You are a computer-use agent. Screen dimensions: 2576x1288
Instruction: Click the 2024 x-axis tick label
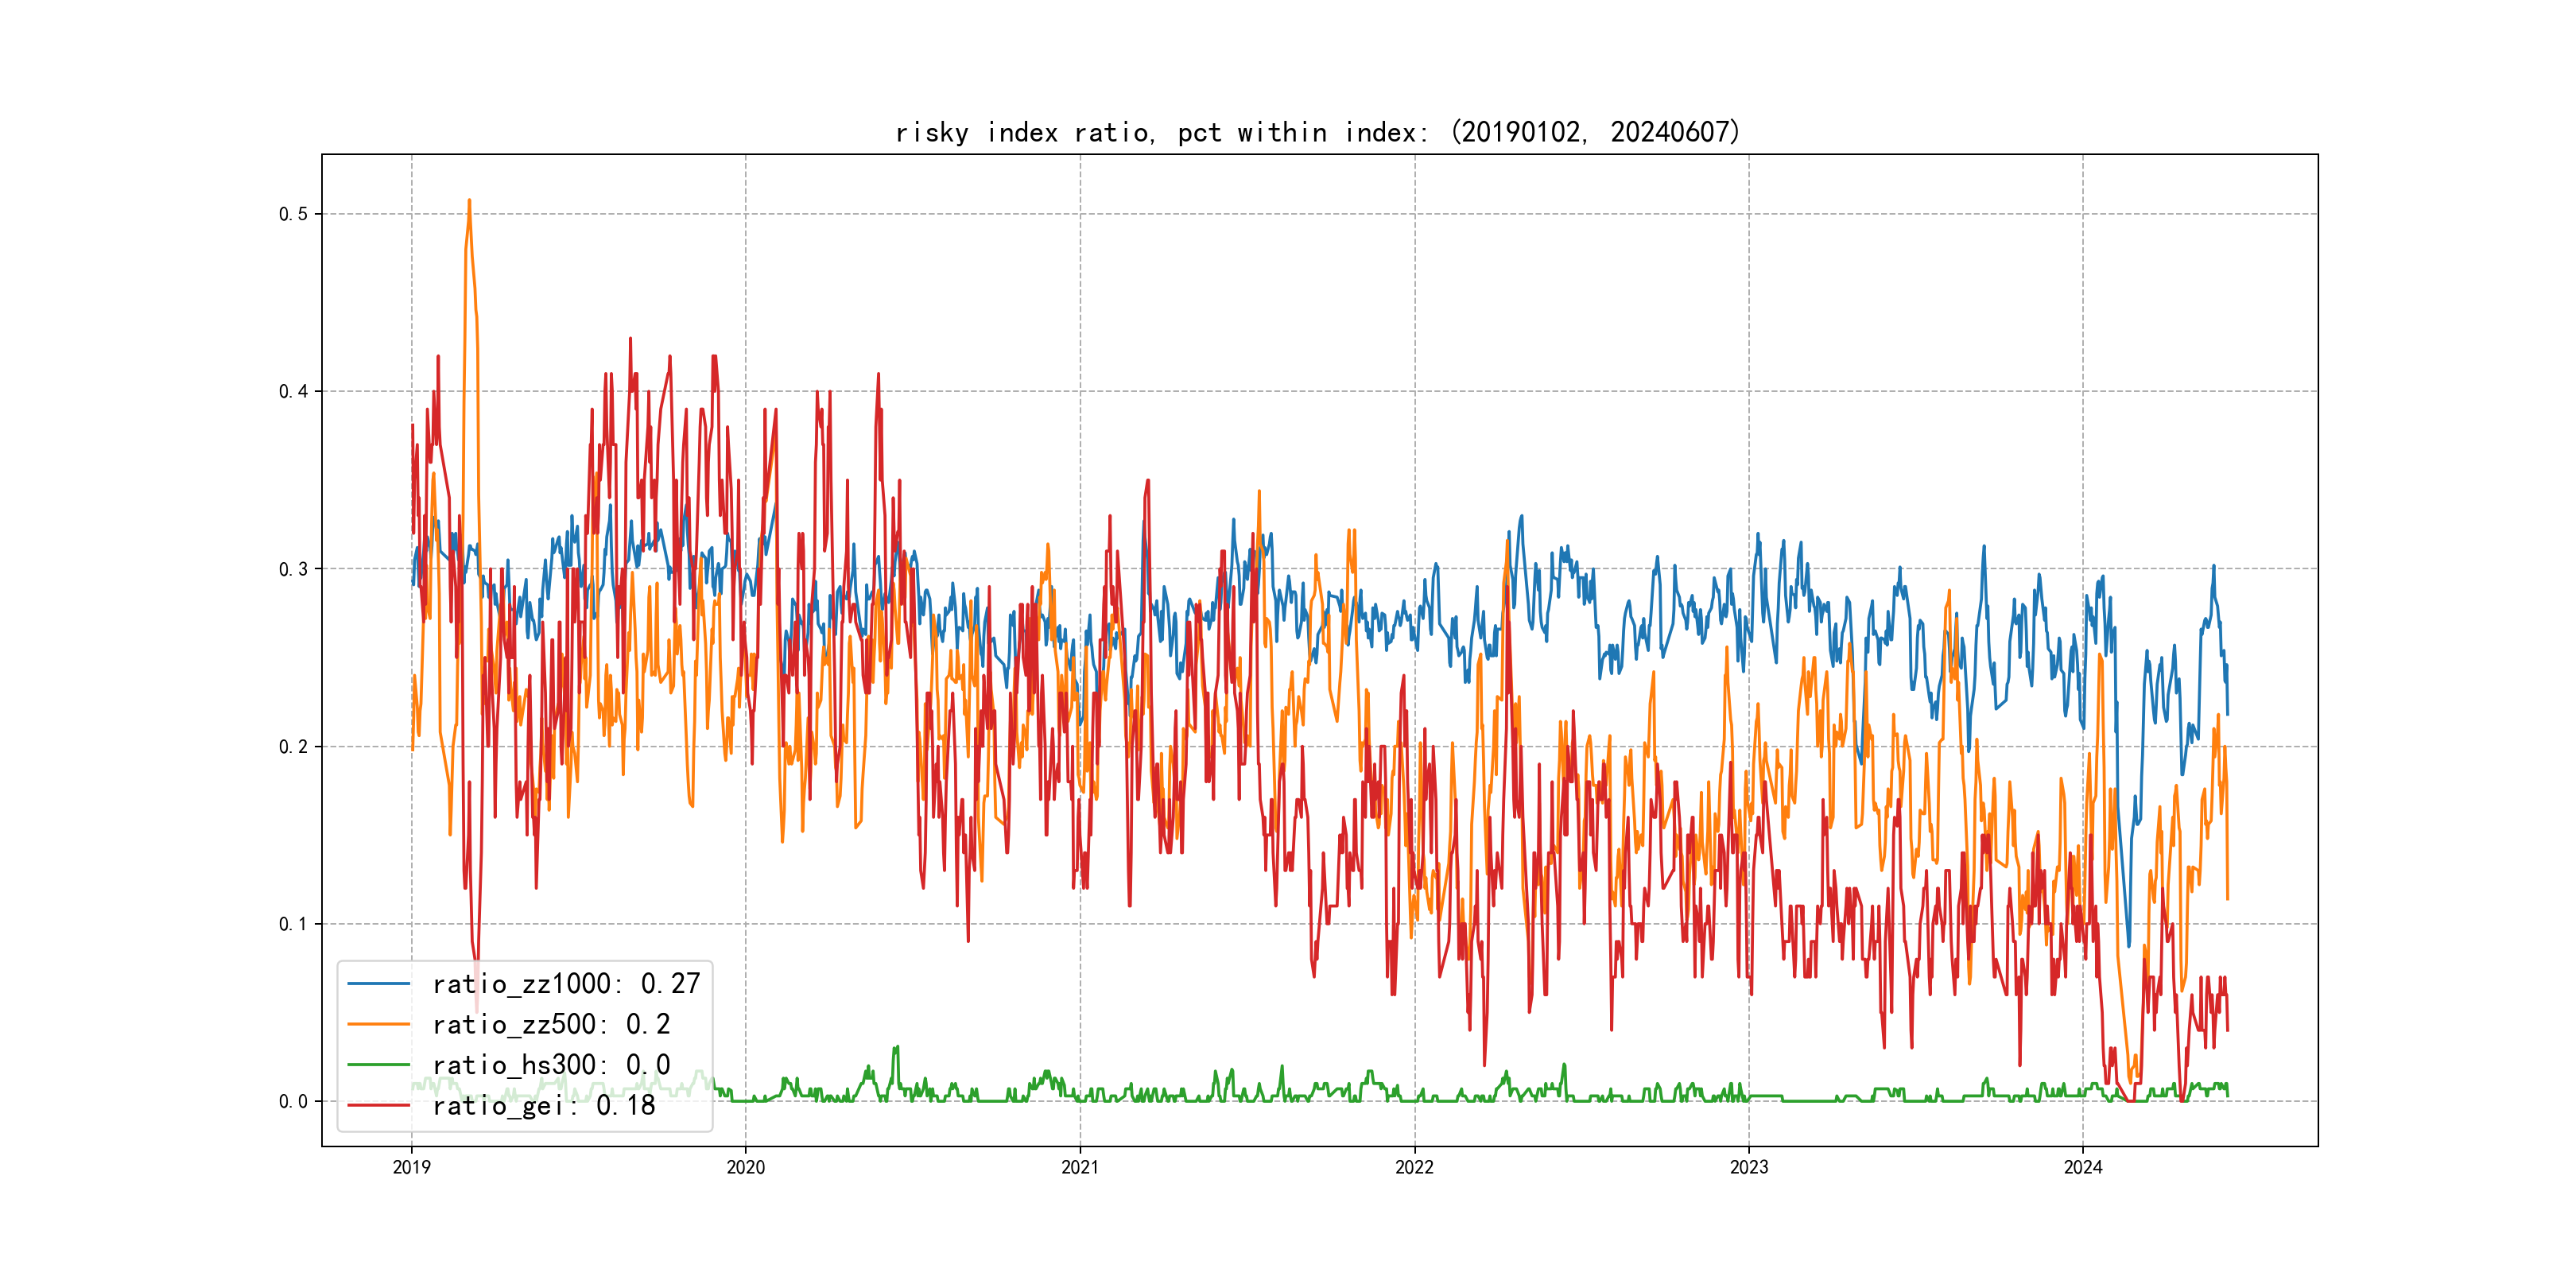2083,1167
